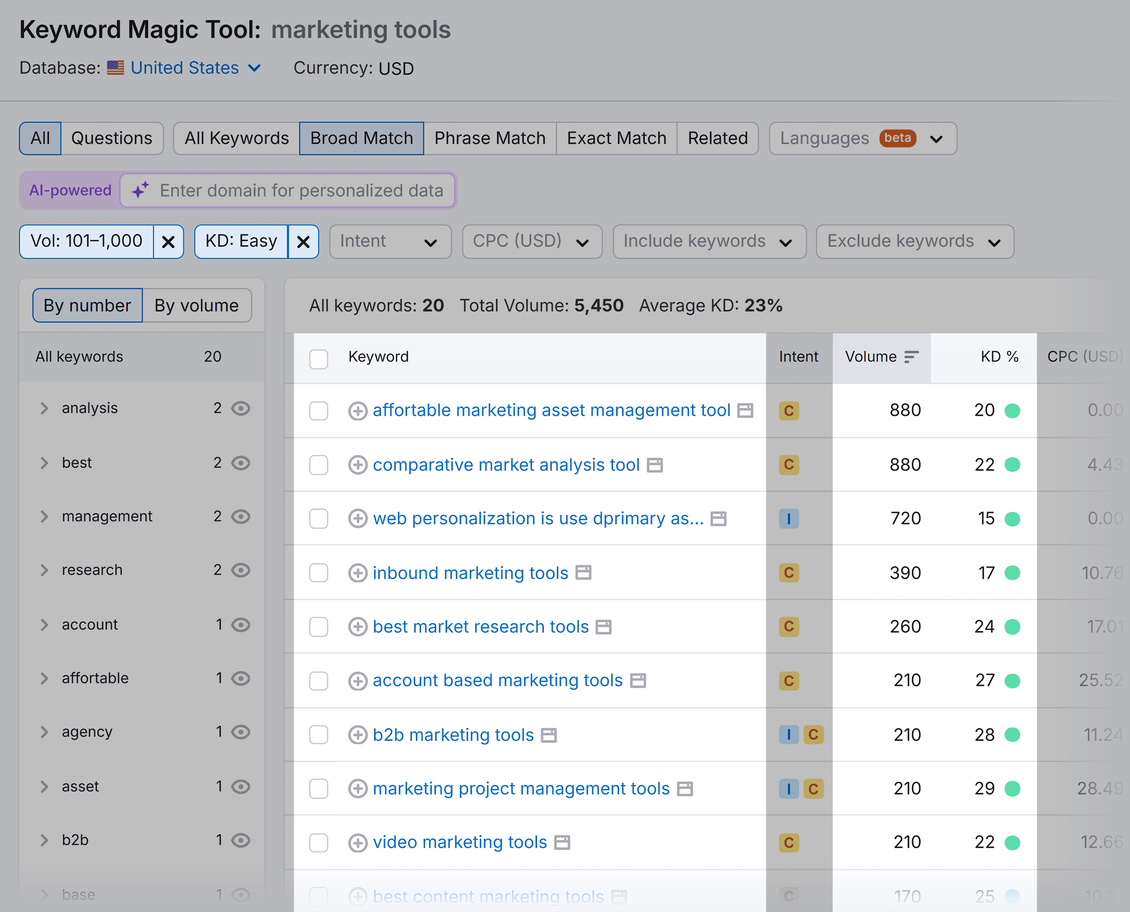Open keyword best market research tools

pos(480,626)
